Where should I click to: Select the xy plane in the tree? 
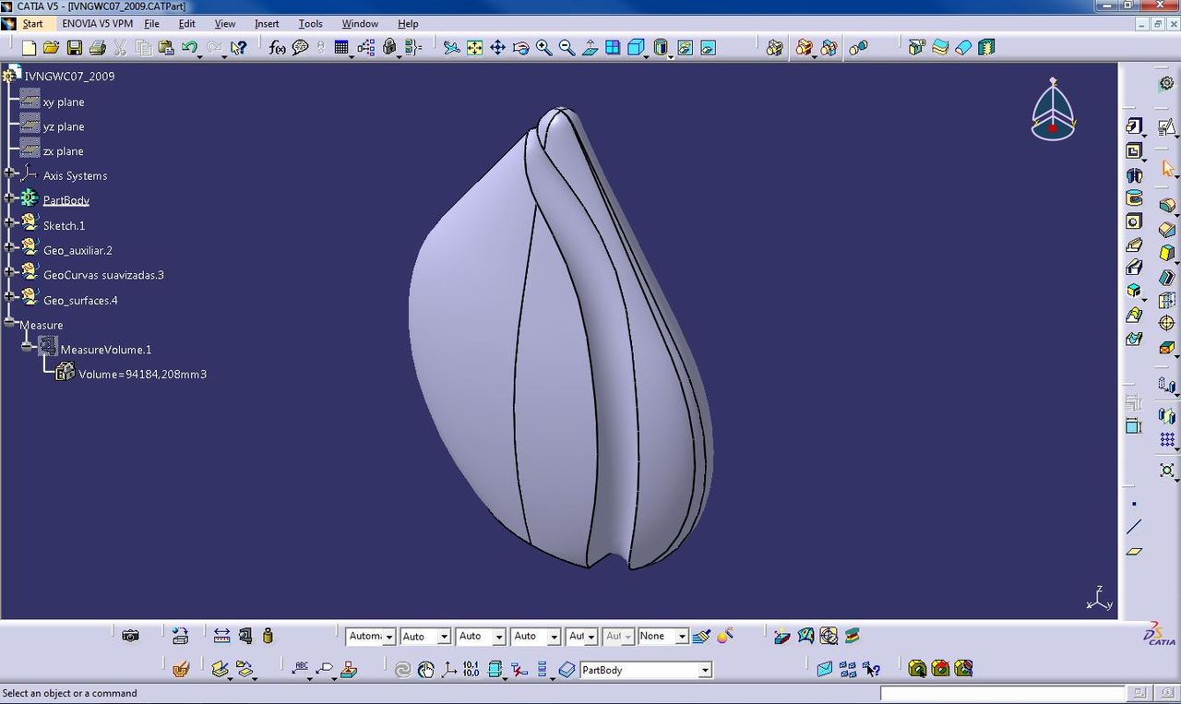63,101
